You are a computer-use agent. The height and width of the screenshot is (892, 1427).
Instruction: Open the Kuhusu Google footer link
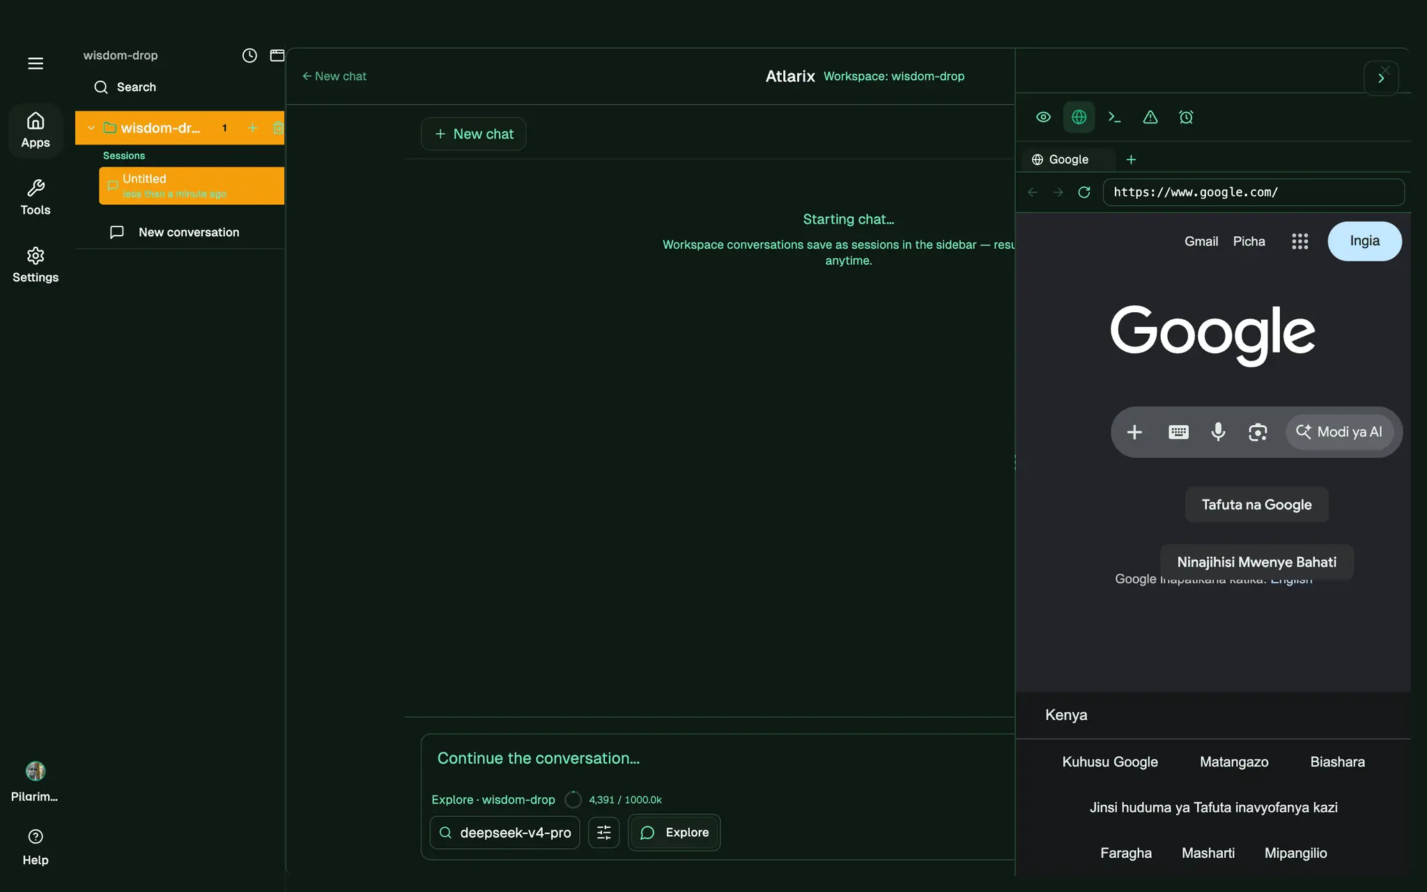[1110, 762]
